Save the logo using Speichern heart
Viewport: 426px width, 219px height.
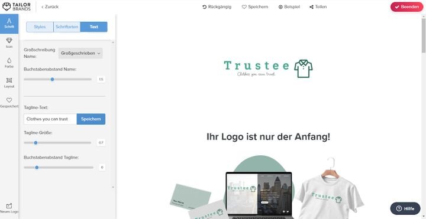click(255, 6)
